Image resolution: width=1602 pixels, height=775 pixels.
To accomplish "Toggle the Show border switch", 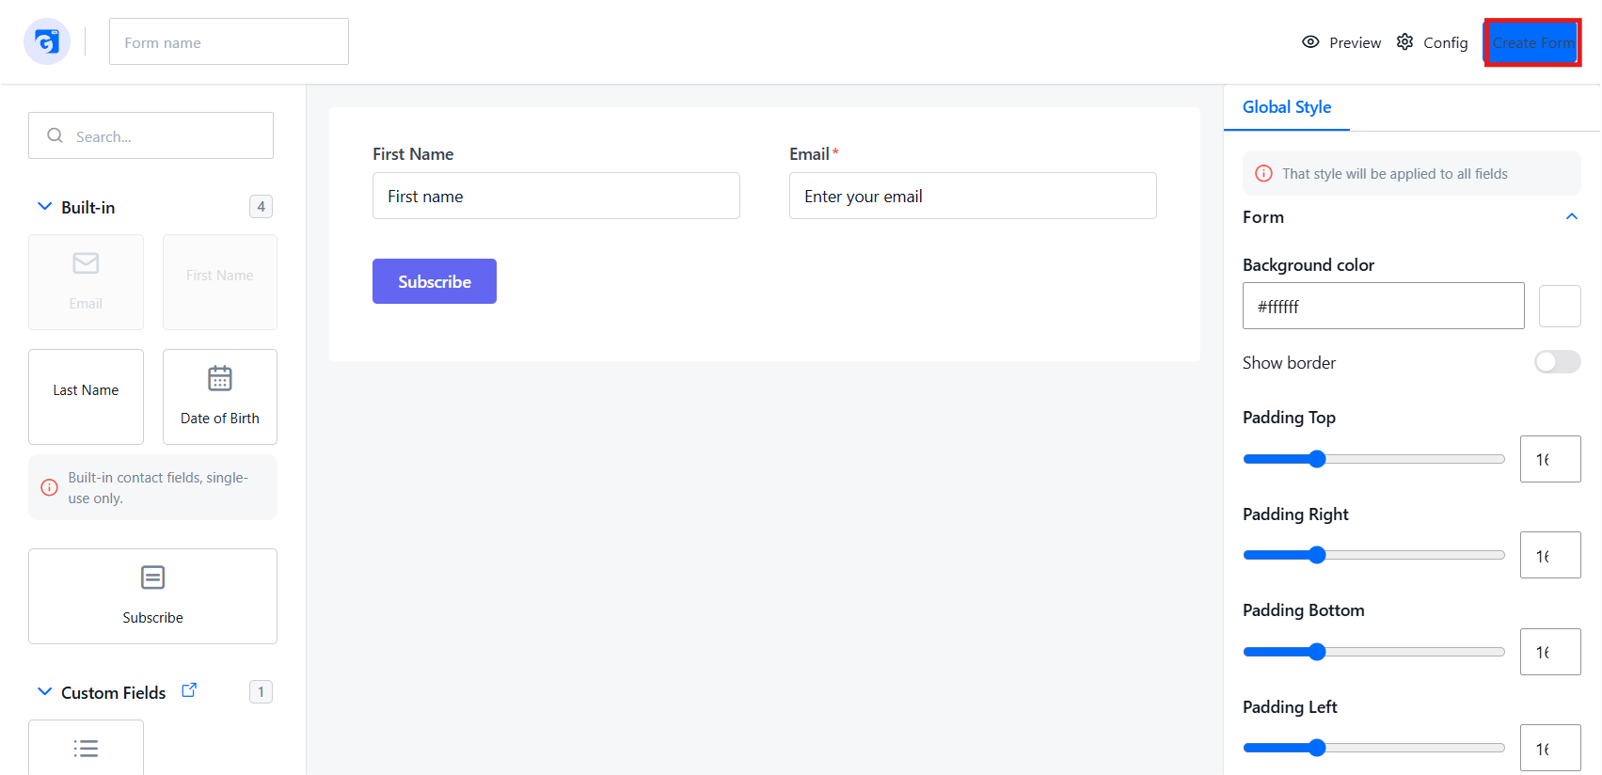I will click(1558, 362).
